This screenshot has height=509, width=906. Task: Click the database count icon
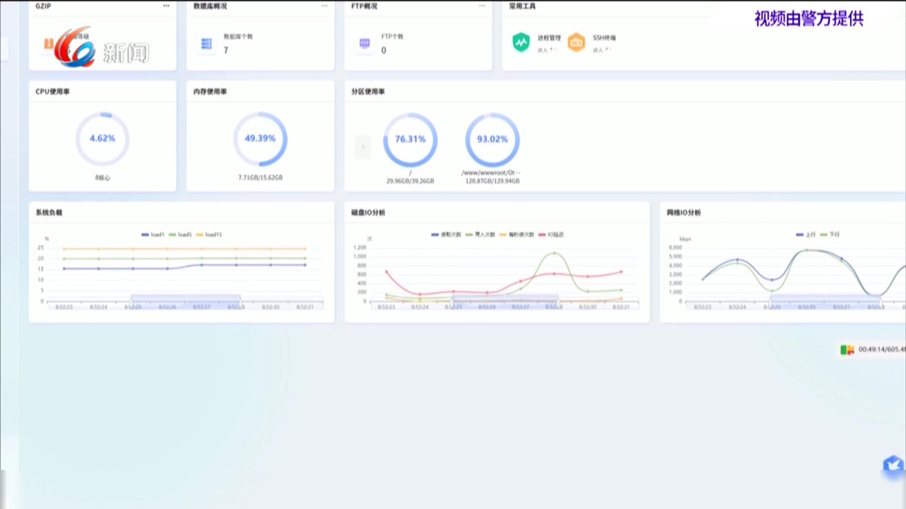(x=206, y=44)
